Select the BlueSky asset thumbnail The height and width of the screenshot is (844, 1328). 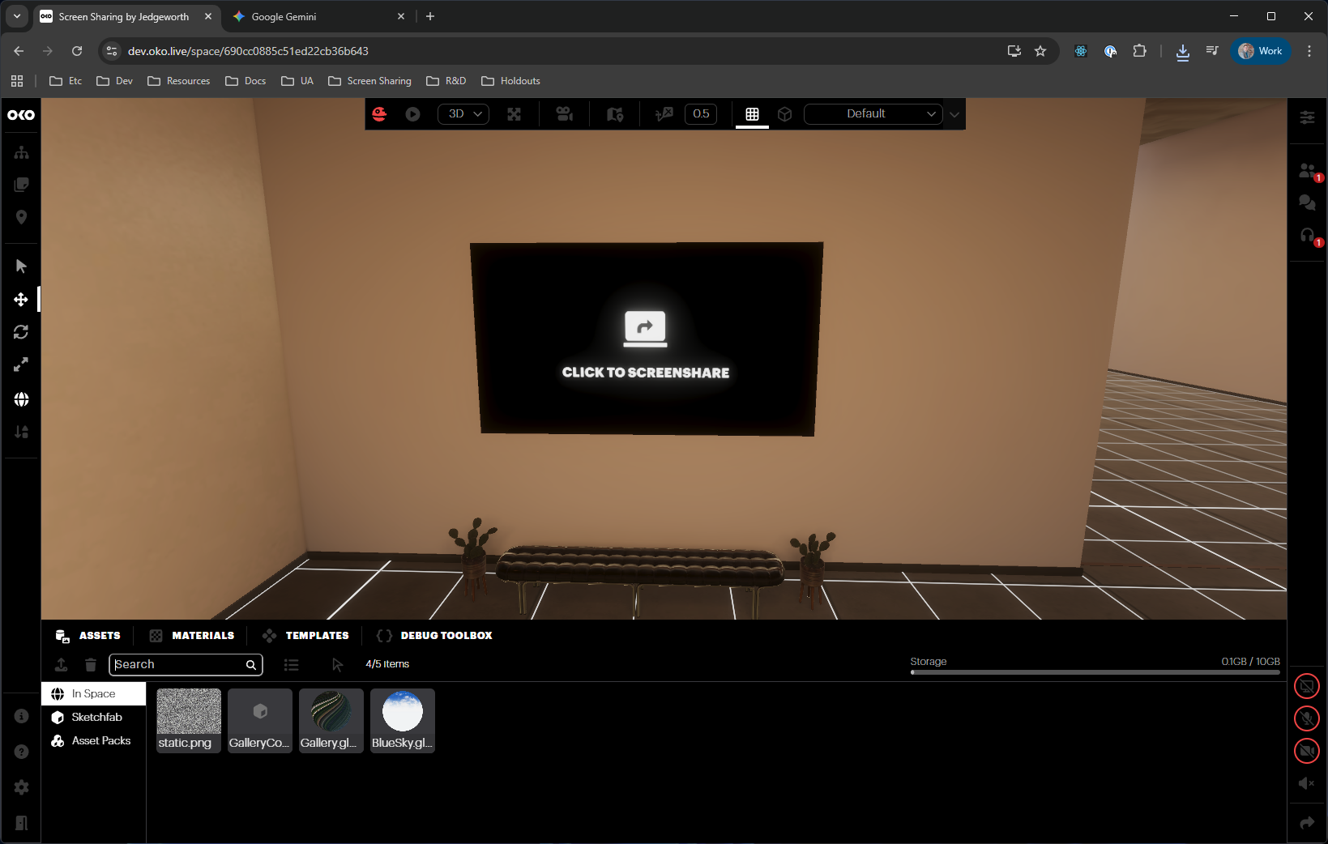[402, 720]
